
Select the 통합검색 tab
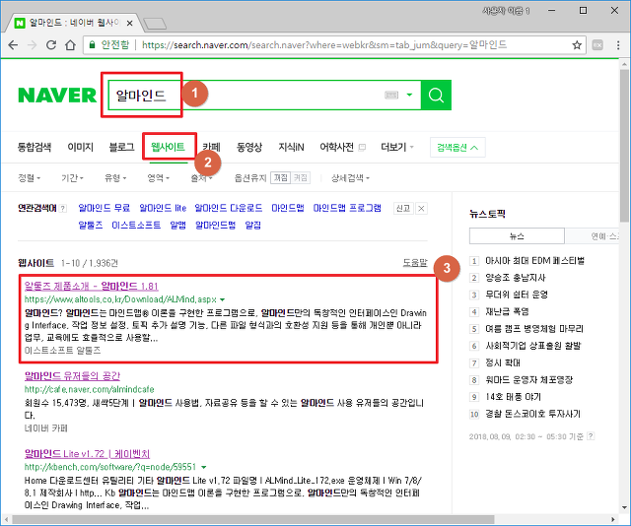[35, 147]
